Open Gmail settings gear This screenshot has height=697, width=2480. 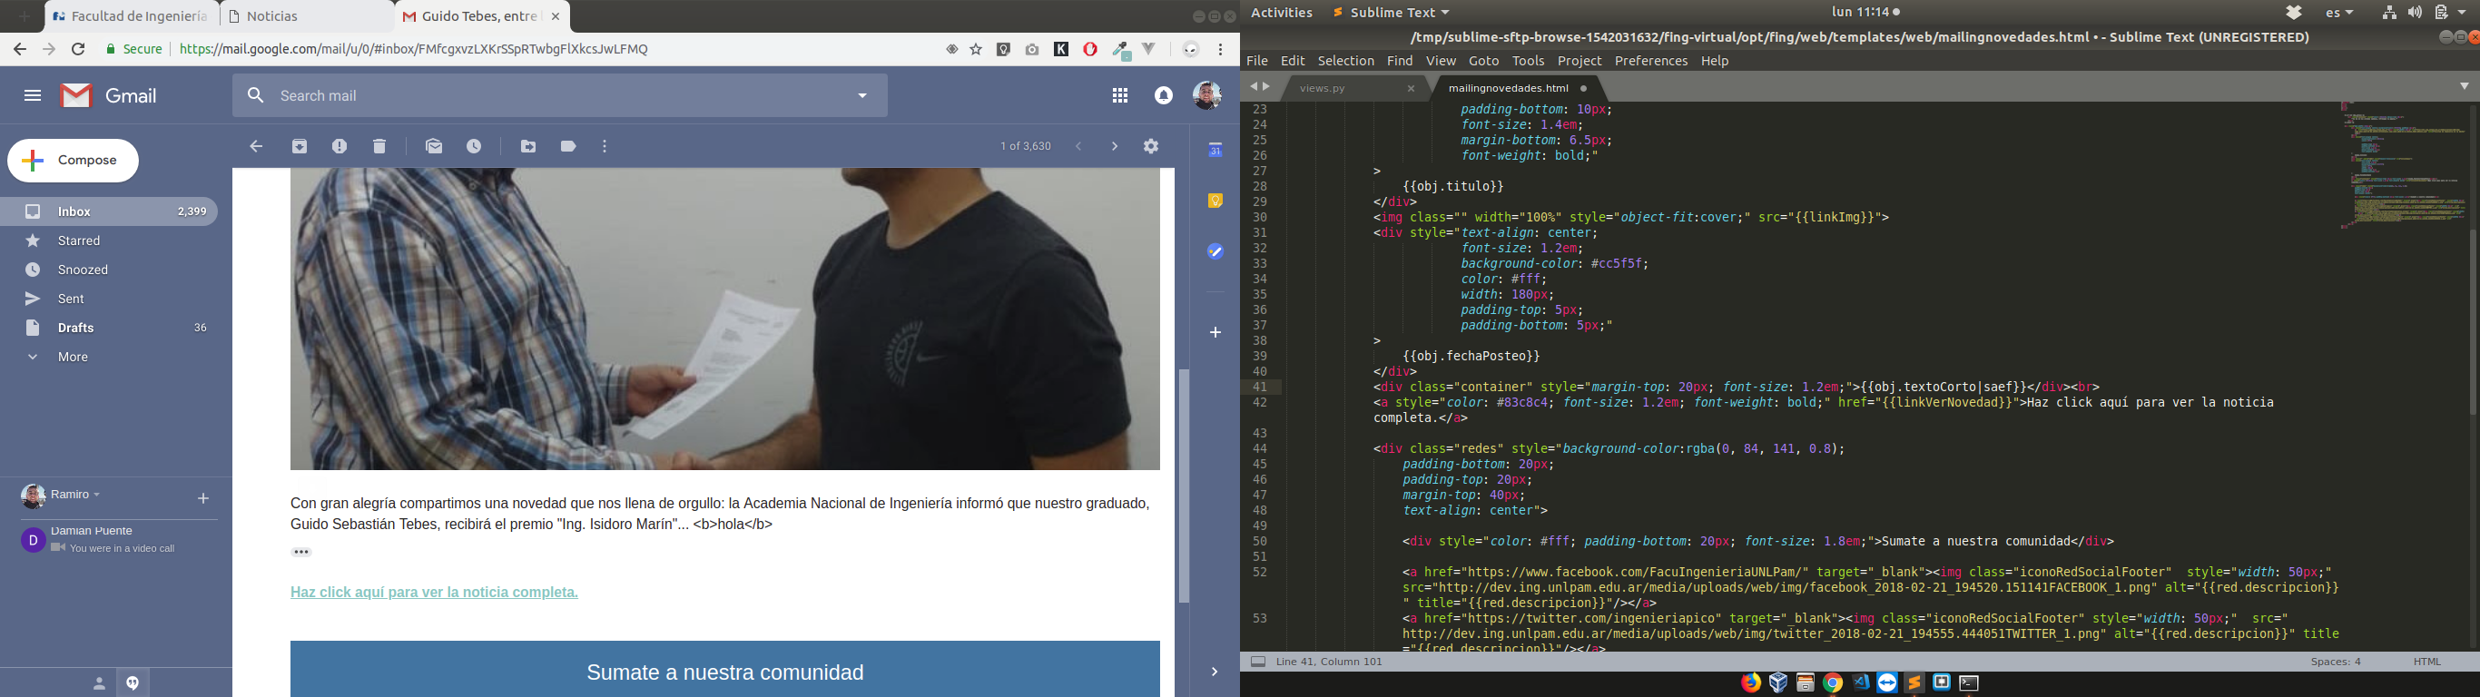(x=1151, y=146)
